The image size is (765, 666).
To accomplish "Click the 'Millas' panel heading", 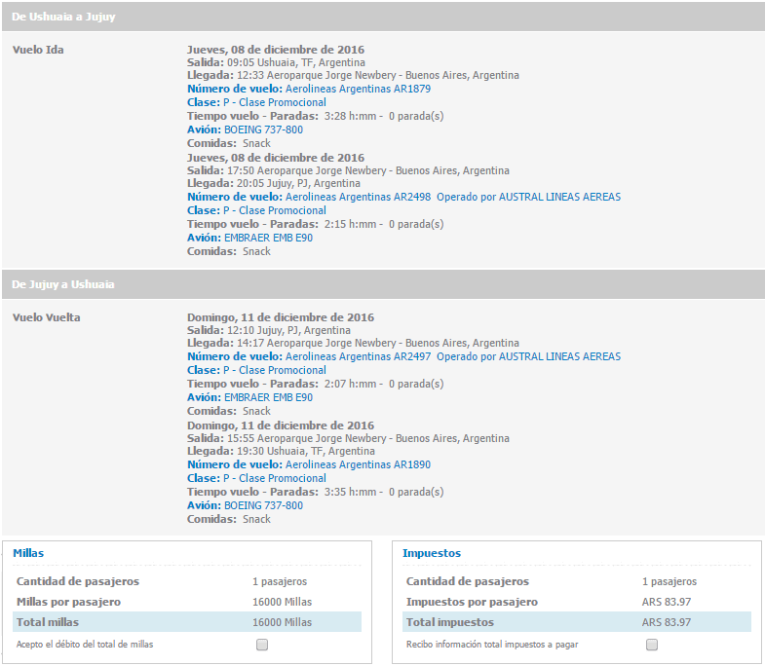I will click(28, 553).
